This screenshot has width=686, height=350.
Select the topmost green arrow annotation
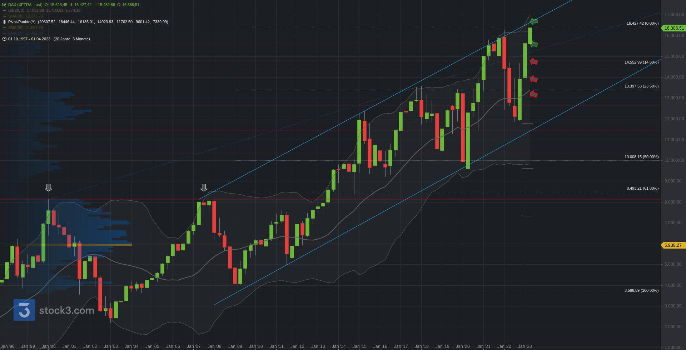pyautogui.click(x=534, y=21)
